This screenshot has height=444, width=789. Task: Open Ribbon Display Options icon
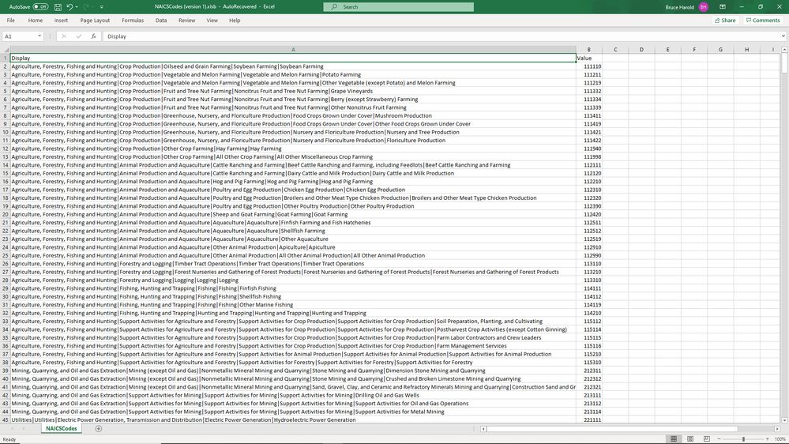point(723,7)
